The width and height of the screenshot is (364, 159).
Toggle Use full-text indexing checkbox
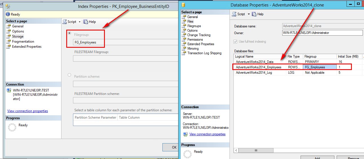click(x=235, y=42)
